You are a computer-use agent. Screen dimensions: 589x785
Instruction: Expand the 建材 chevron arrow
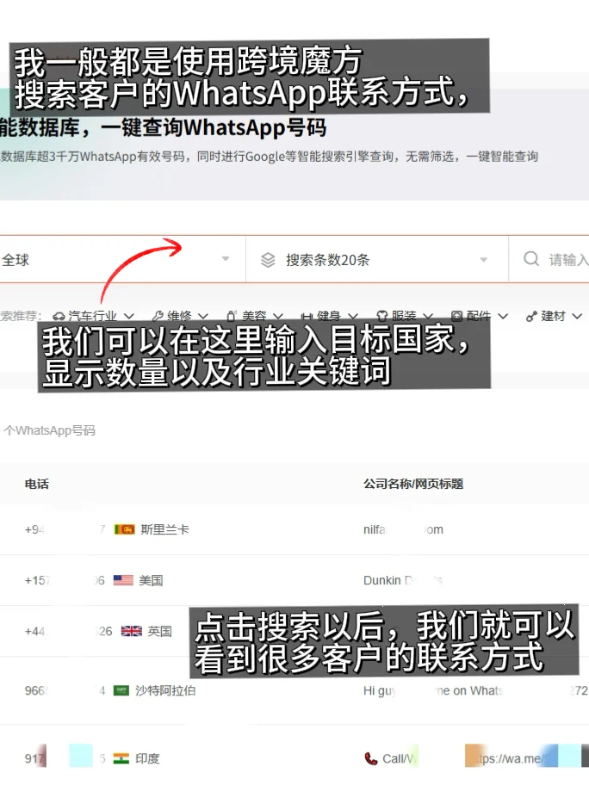click(x=577, y=317)
